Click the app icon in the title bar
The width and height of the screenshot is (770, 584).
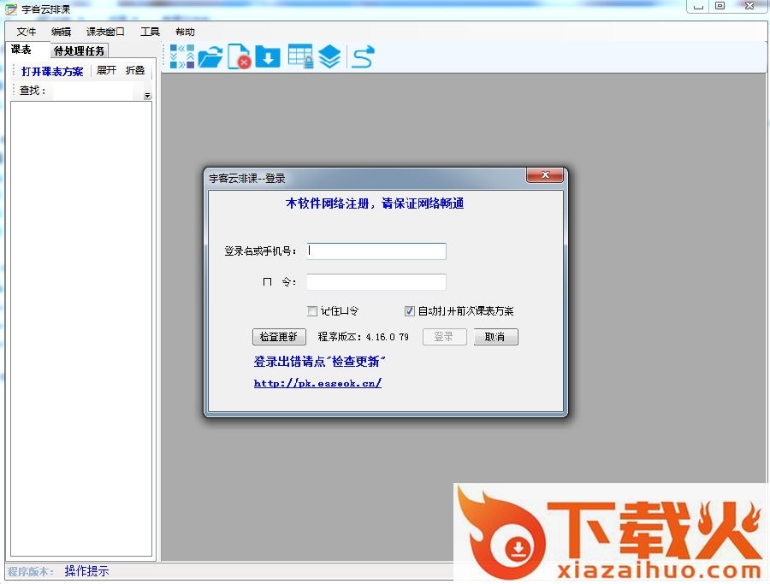(x=11, y=9)
